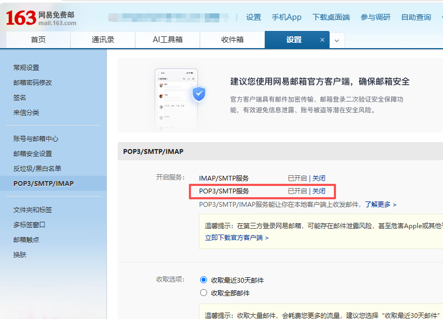The height and width of the screenshot is (319, 443).
Task: Click 立即下载官方客户端 link
Action: [x=236, y=238]
